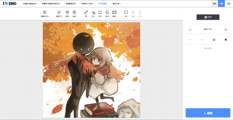Select the background fill bucket tool

coord(133,14)
